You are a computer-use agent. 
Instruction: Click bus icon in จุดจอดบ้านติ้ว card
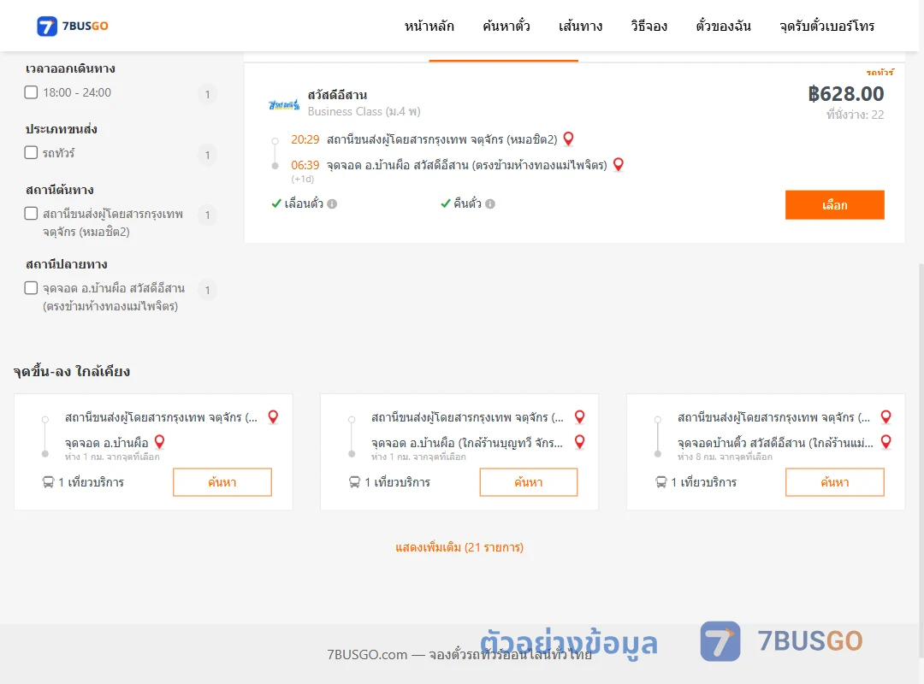(661, 482)
